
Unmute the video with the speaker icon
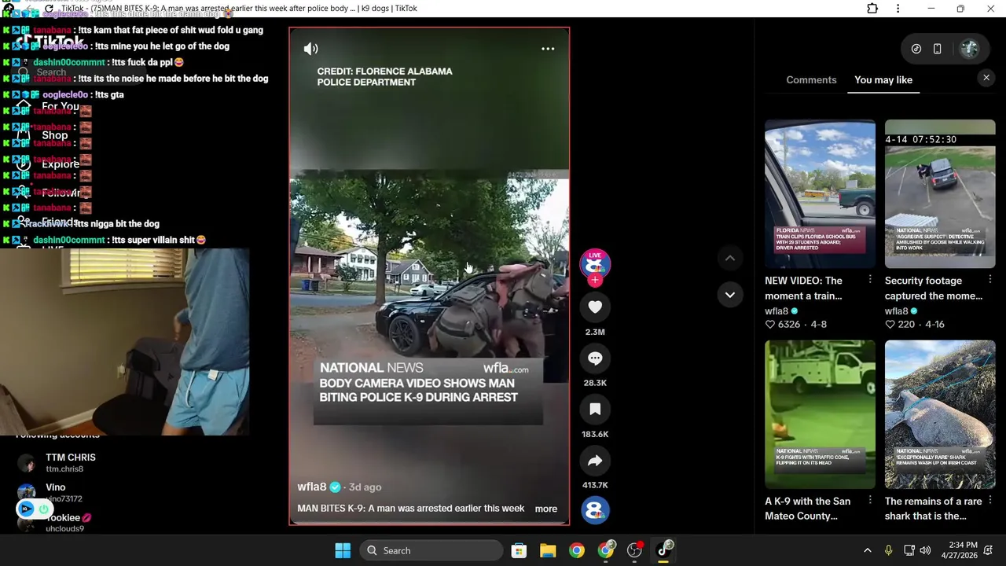[x=311, y=49]
